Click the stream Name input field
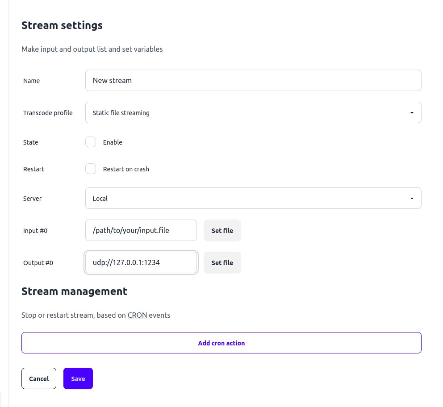Image resolution: width=443 pixels, height=407 pixels. (253, 80)
